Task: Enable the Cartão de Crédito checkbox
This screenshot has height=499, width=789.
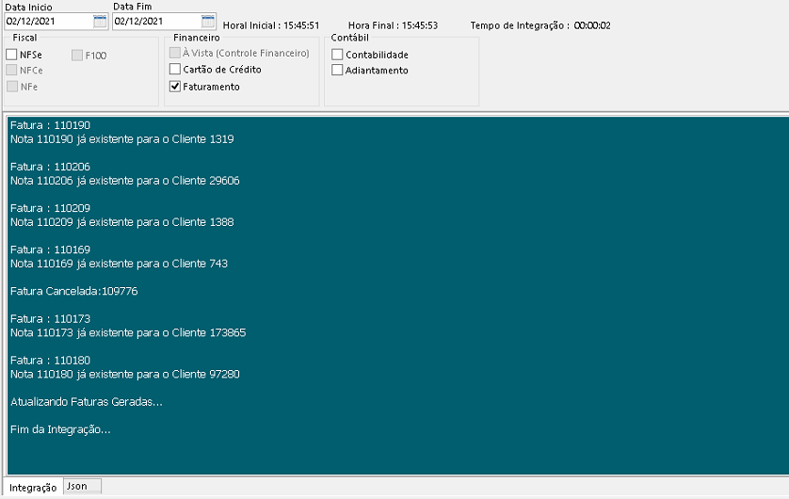Action: pos(174,69)
